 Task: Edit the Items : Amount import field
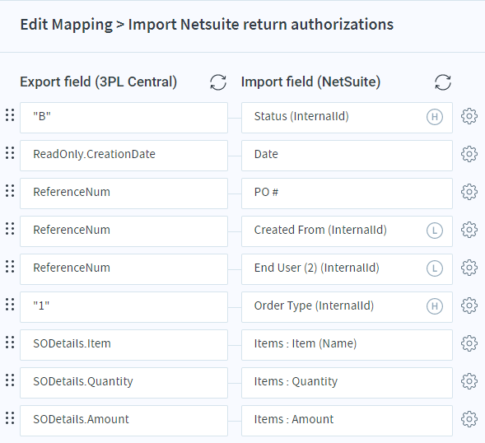pyautogui.click(x=347, y=421)
